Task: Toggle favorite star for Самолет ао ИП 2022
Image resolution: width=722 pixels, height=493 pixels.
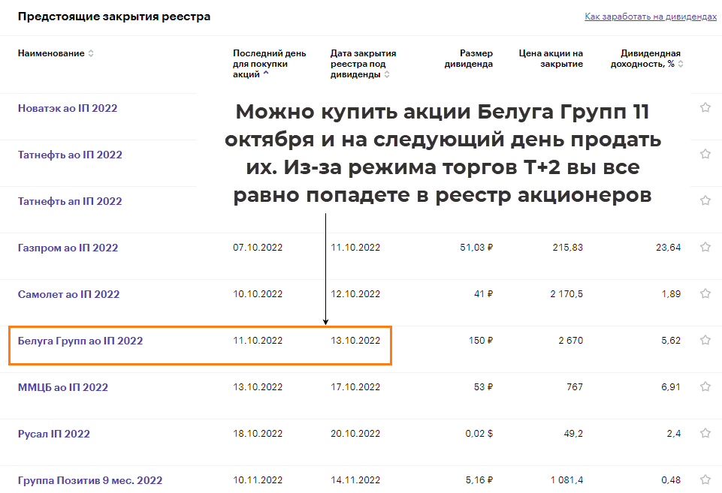Action: [x=705, y=293]
